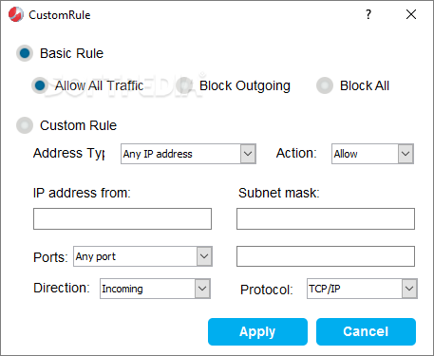This screenshot has width=434, height=356.
Task: Expand the Protocol dropdown showing TCP/IP
Action: pyautogui.click(x=409, y=289)
